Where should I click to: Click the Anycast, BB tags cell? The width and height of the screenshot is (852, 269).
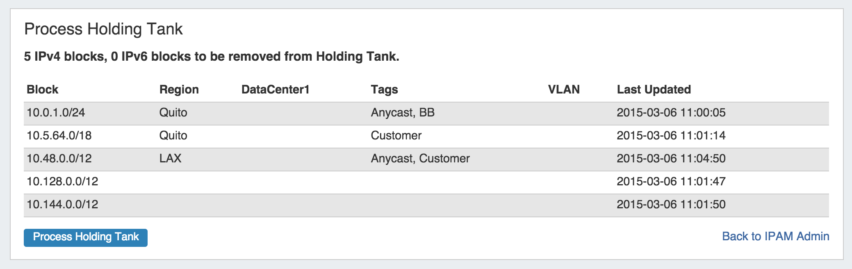(x=403, y=113)
